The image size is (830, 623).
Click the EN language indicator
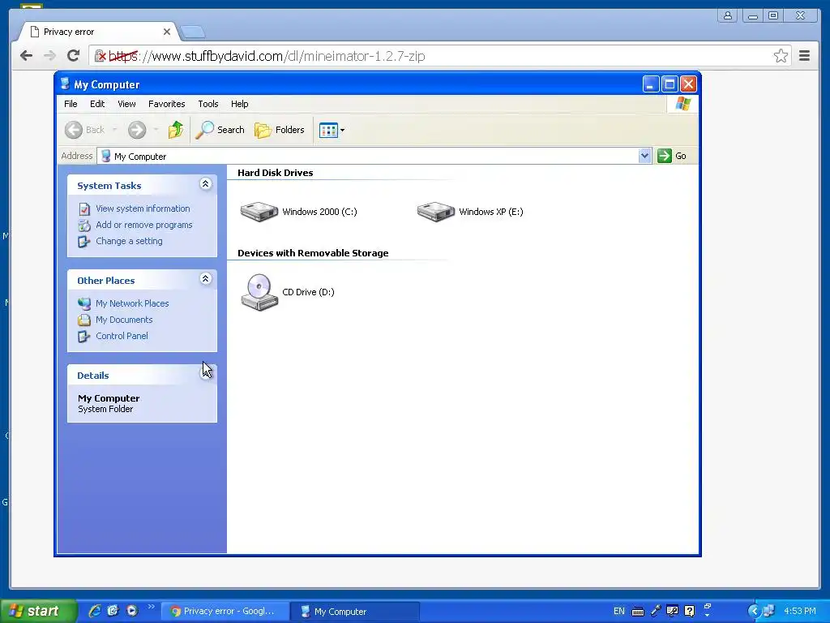point(618,611)
